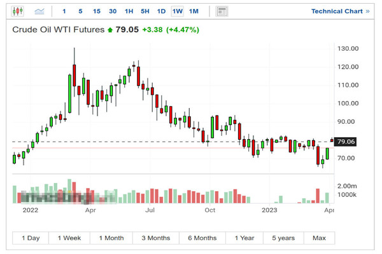Click the +3.38 price change value
The image size is (382, 254).
(152, 30)
